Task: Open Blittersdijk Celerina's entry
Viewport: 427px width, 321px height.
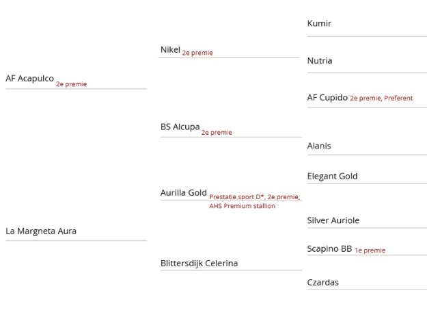Action: click(x=199, y=263)
